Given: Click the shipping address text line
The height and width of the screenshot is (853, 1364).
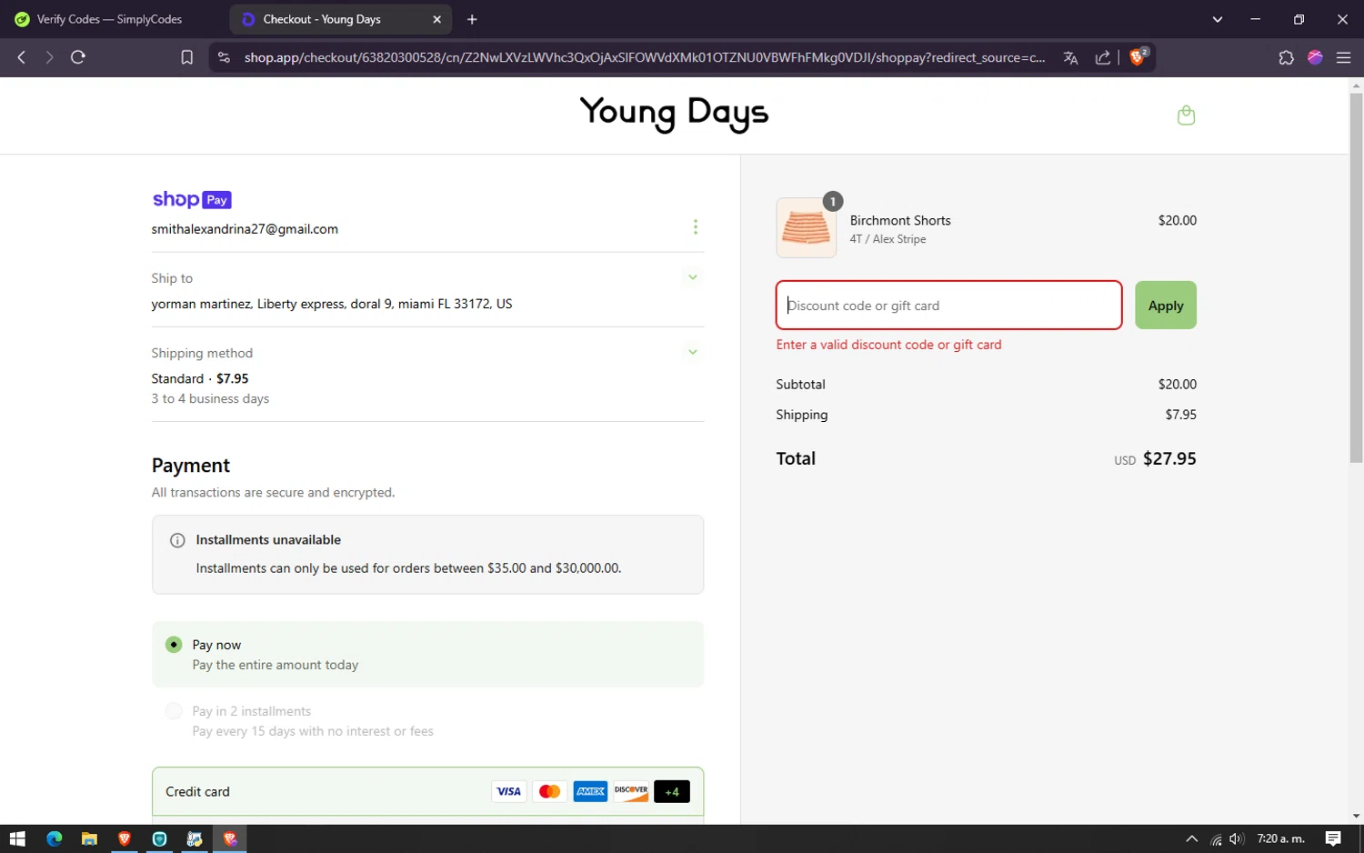Looking at the screenshot, I should (332, 304).
